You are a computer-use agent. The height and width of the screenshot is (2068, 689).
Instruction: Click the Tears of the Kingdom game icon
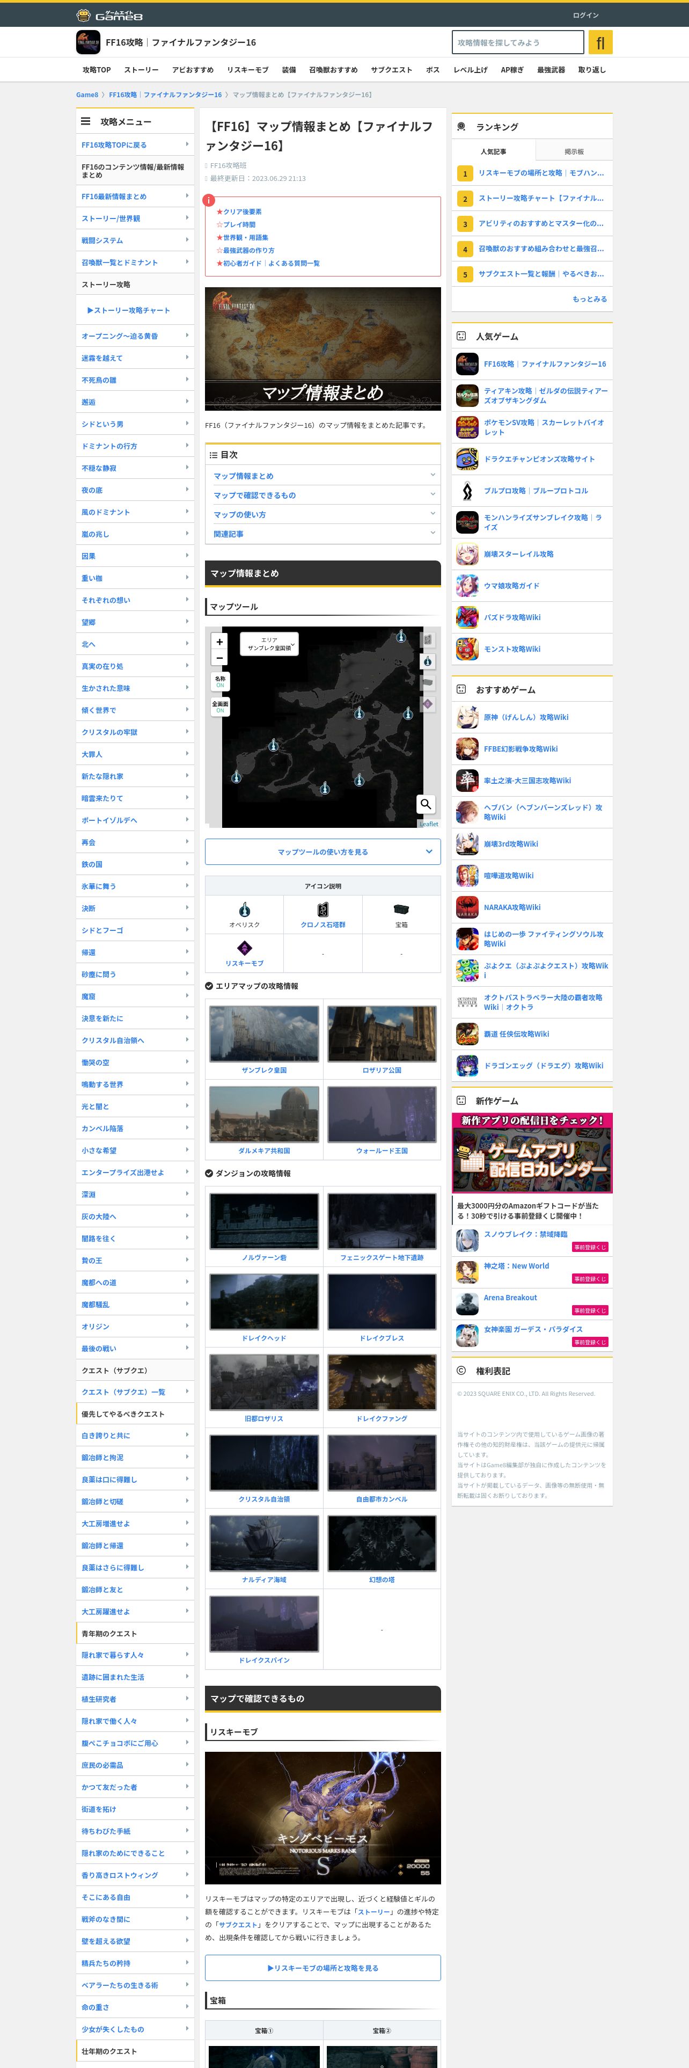[467, 395]
